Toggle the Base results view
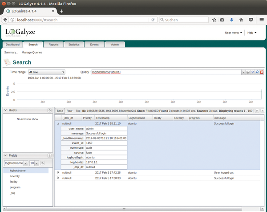 [60, 110]
